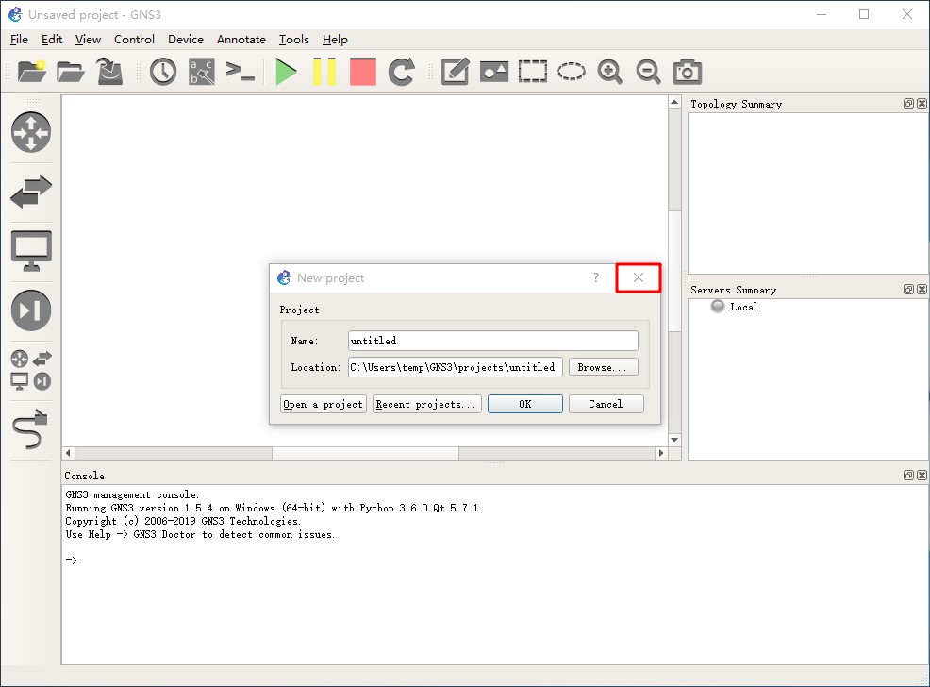Close the New project dialog
This screenshot has width=930, height=687.
coord(639,277)
